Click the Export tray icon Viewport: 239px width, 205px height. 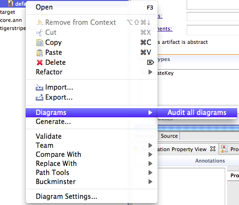pyautogui.click(x=40, y=97)
